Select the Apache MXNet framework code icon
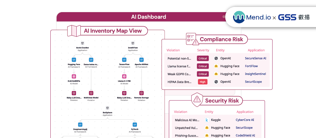 [x=142, y=60]
